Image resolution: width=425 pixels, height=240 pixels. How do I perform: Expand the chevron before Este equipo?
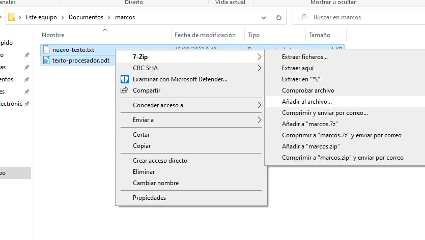(x=20, y=17)
